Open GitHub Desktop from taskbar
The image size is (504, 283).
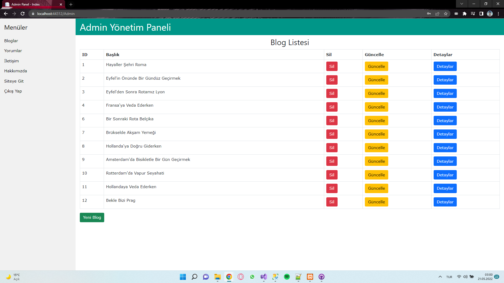(322, 277)
